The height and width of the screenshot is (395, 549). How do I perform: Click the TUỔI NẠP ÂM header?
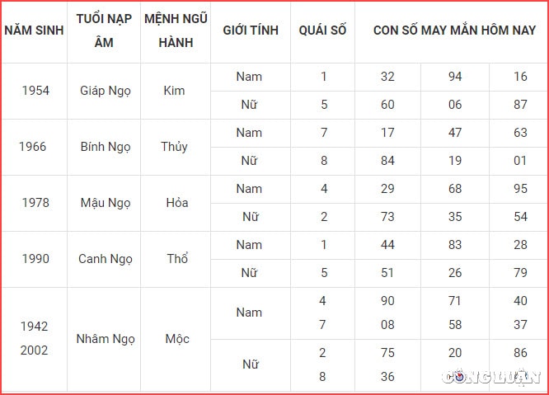coord(104,31)
